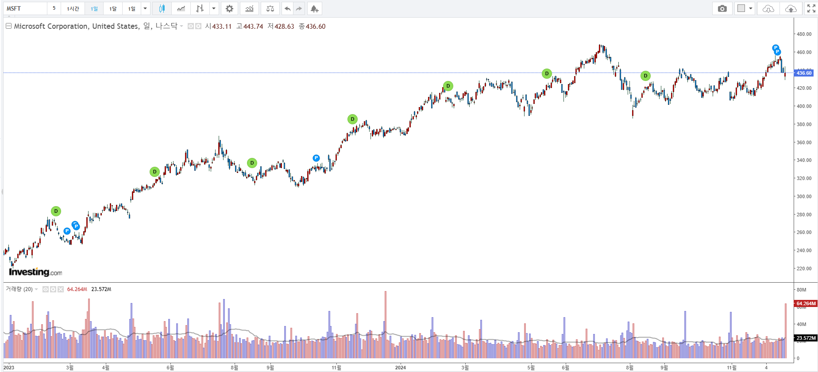This screenshot has width=818, height=372.
Task: Choose the bar (OHLC) chart type
Action: coord(200,8)
